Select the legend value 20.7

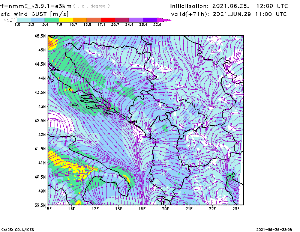115,24
